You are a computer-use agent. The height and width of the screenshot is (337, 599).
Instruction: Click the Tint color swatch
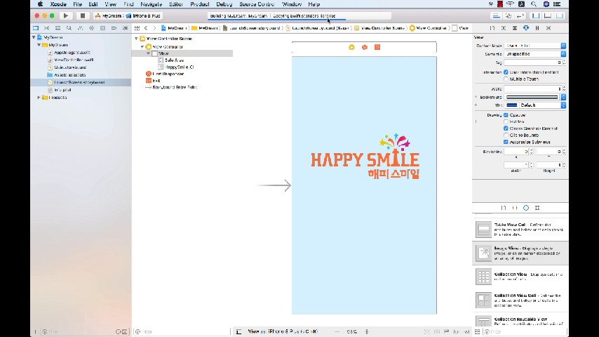[511, 105]
